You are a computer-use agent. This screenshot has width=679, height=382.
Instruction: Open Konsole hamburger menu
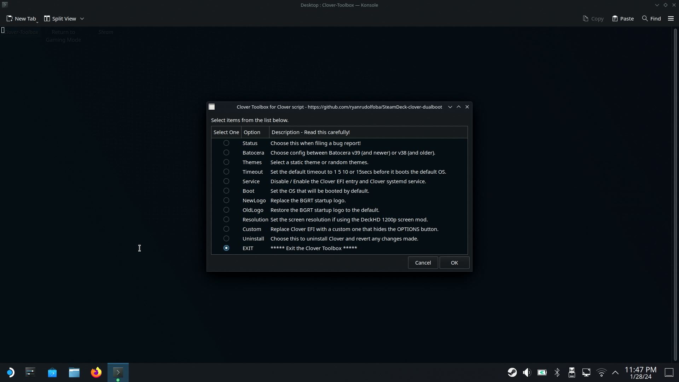coord(671,18)
